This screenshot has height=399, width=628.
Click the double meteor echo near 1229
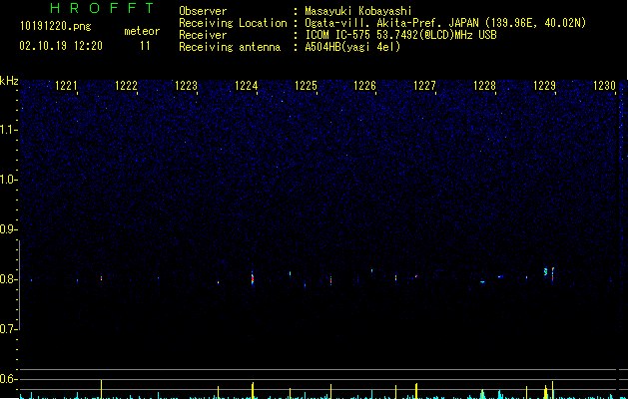pos(549,274)
